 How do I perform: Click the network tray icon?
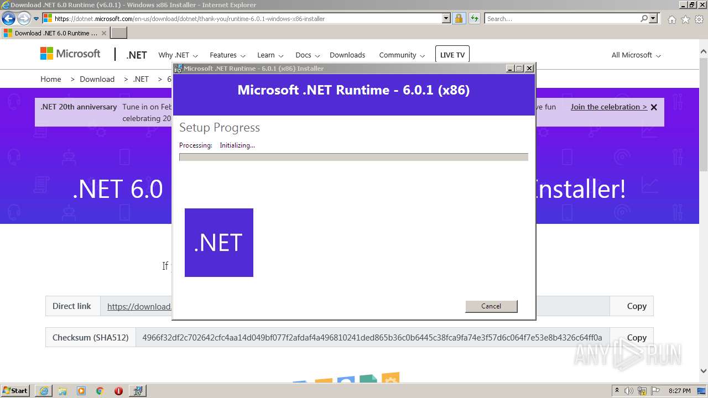coord(643,391)
